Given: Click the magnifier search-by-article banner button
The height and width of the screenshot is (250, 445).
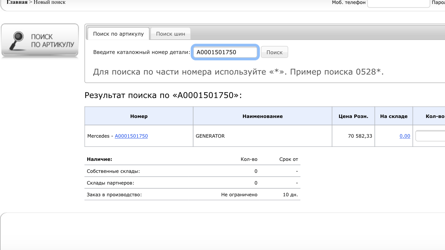Looking at the screenshot, I should tap(40, 40).
